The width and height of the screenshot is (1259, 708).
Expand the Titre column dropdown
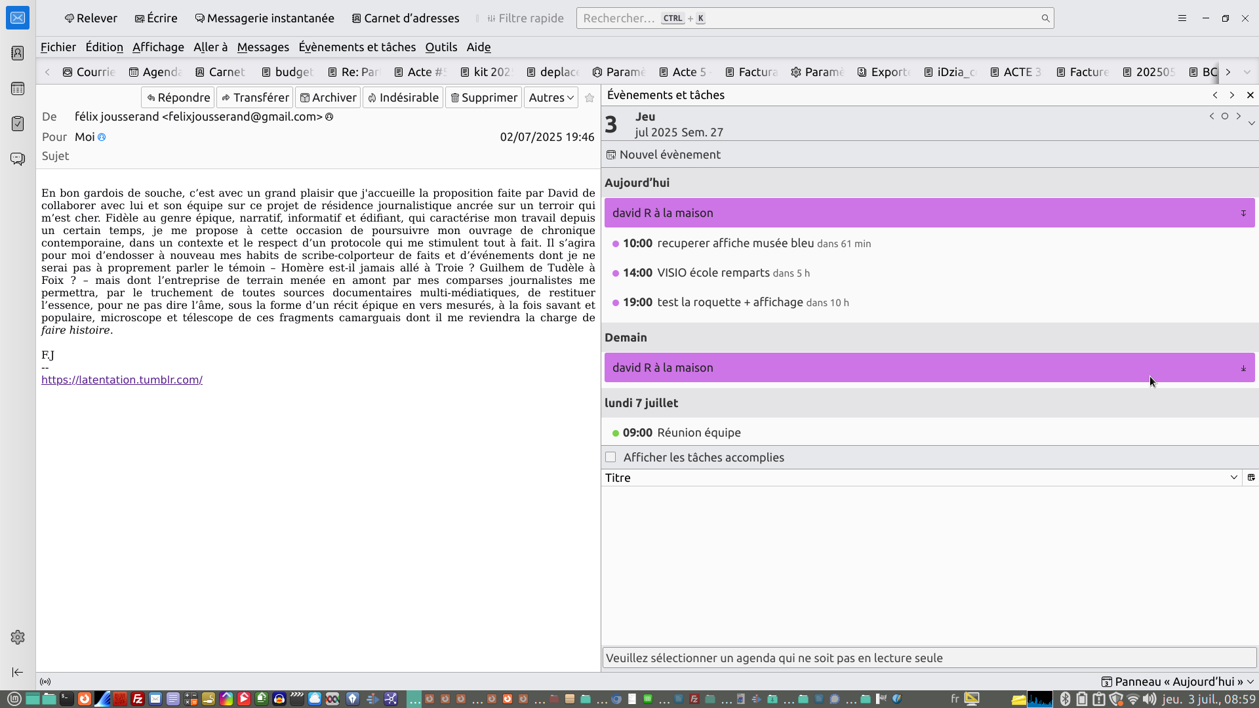(1233, 478)
